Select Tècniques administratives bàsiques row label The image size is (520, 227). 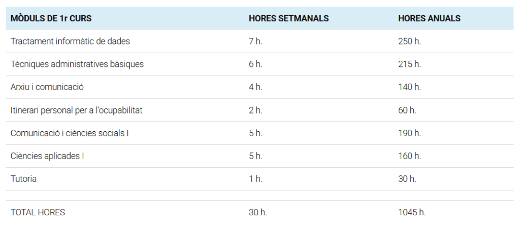tap(77, 64)
